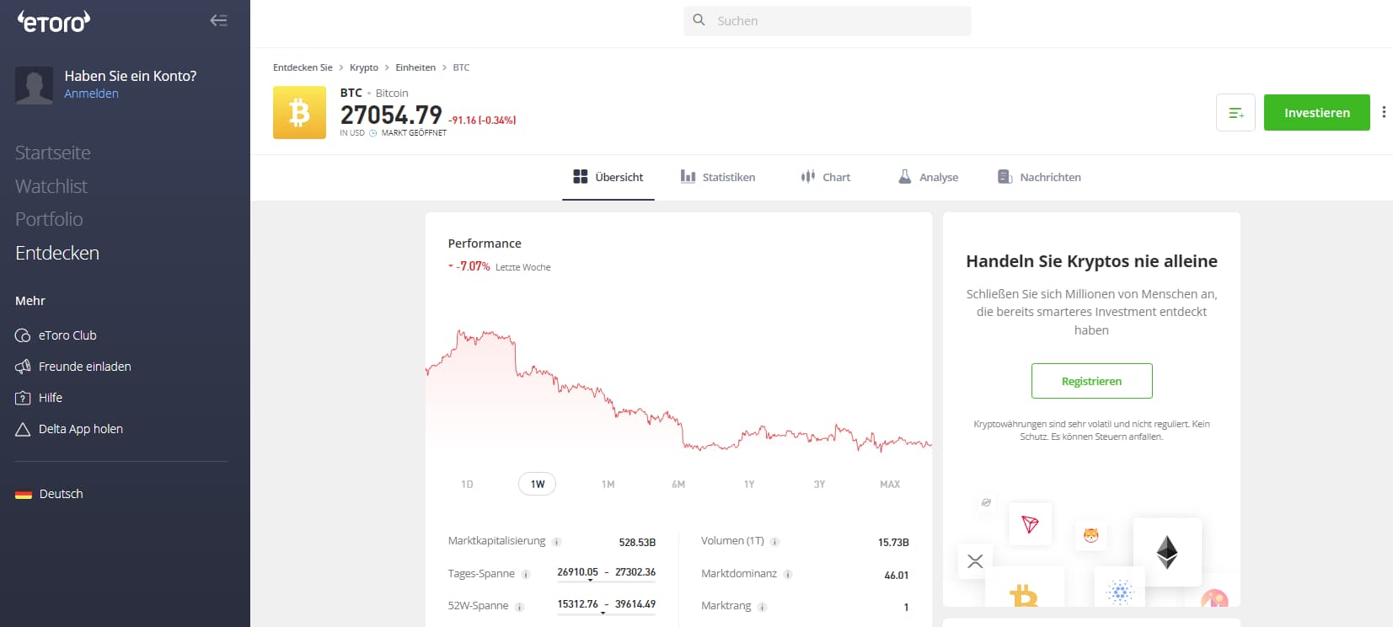Click the German flag icon
The width and height of the screenshot is (1393, 627).
[24, 494]
